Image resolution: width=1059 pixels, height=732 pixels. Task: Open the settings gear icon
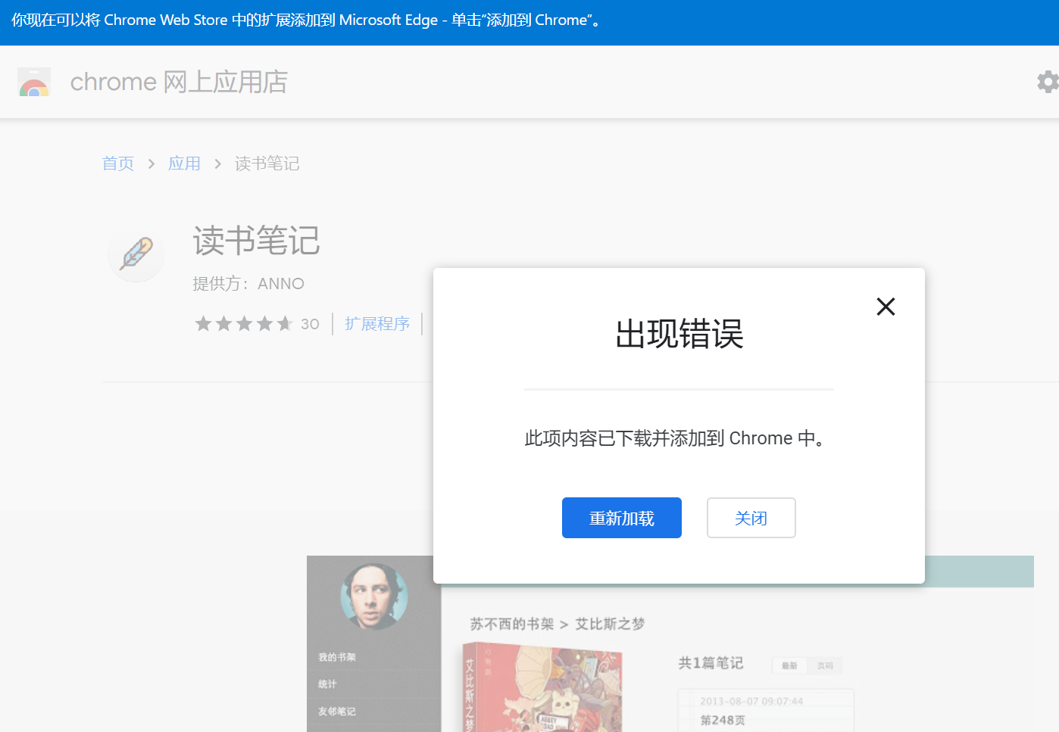(1048, 82)
